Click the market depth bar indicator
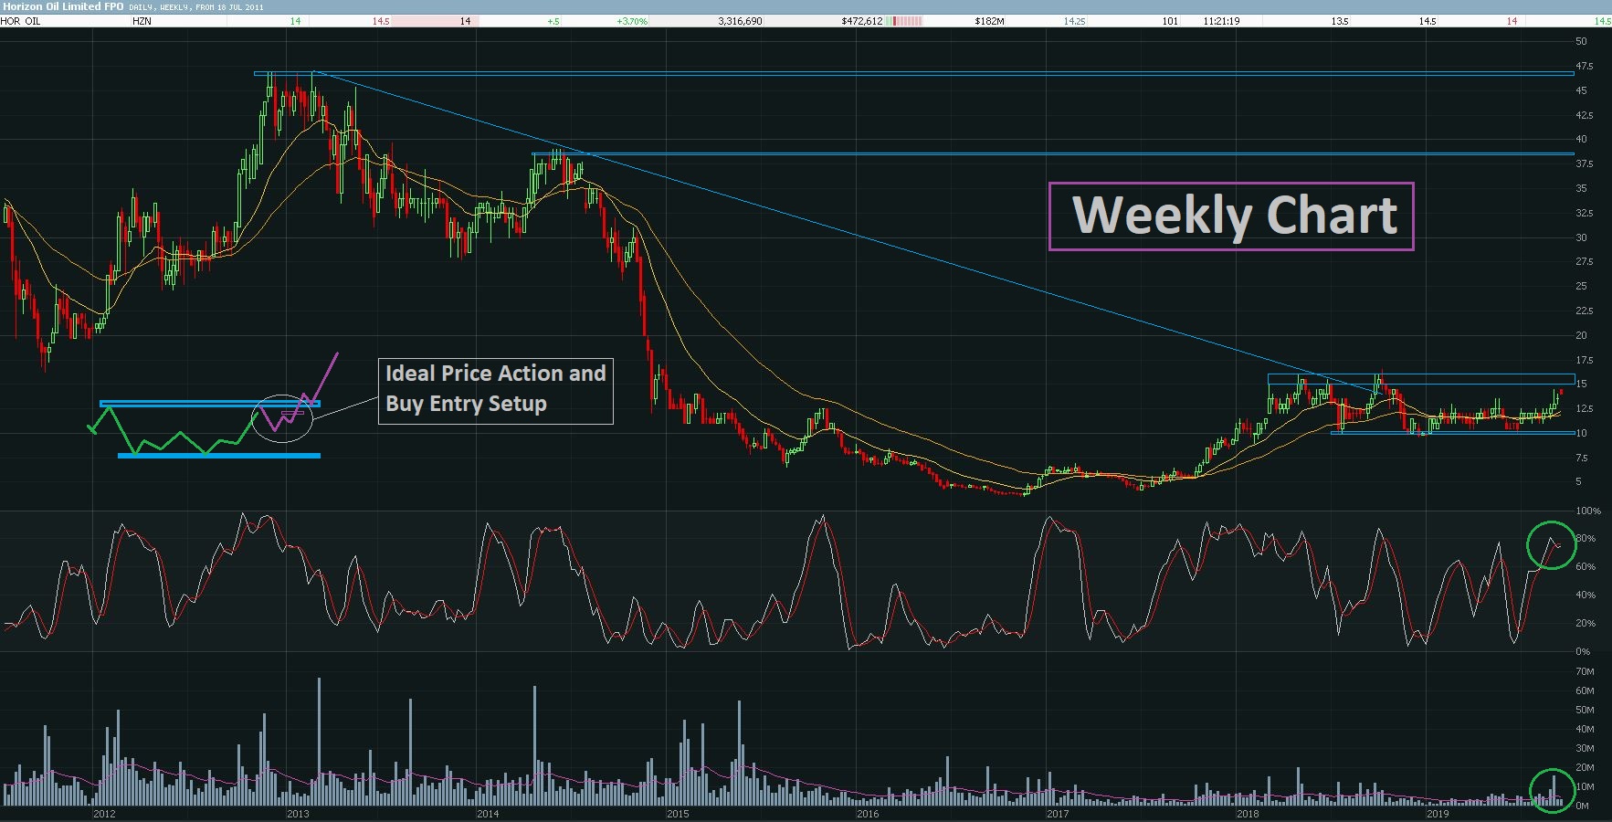This screenshot has width=1612, height=822. click(x=905, y=21)
